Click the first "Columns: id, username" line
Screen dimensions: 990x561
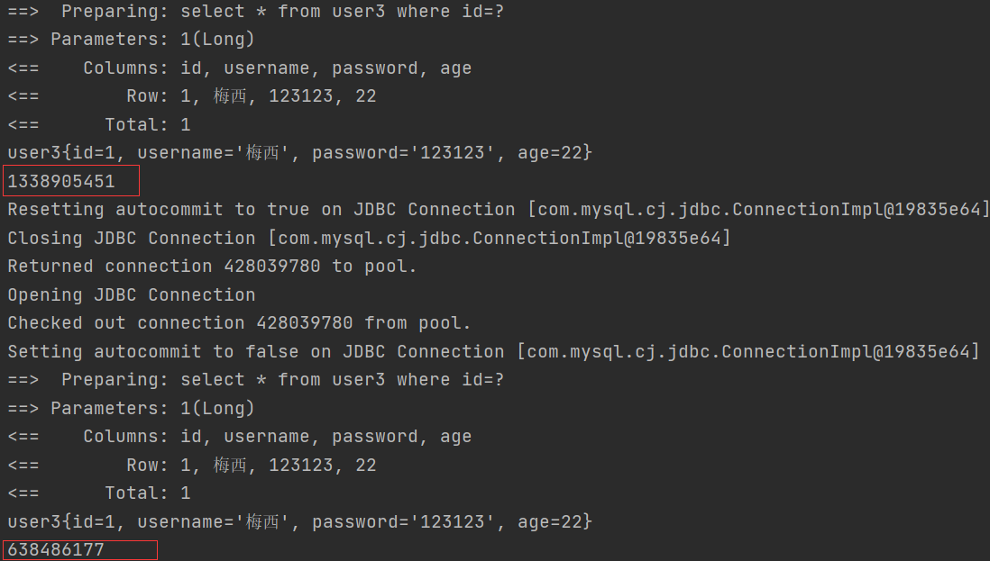[x=239, y=68]
